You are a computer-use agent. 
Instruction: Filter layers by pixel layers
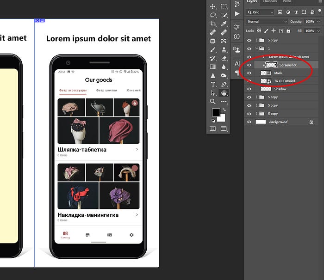pos(280,12)
